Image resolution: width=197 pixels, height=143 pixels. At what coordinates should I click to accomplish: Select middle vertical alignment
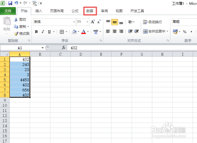(115, 22)
